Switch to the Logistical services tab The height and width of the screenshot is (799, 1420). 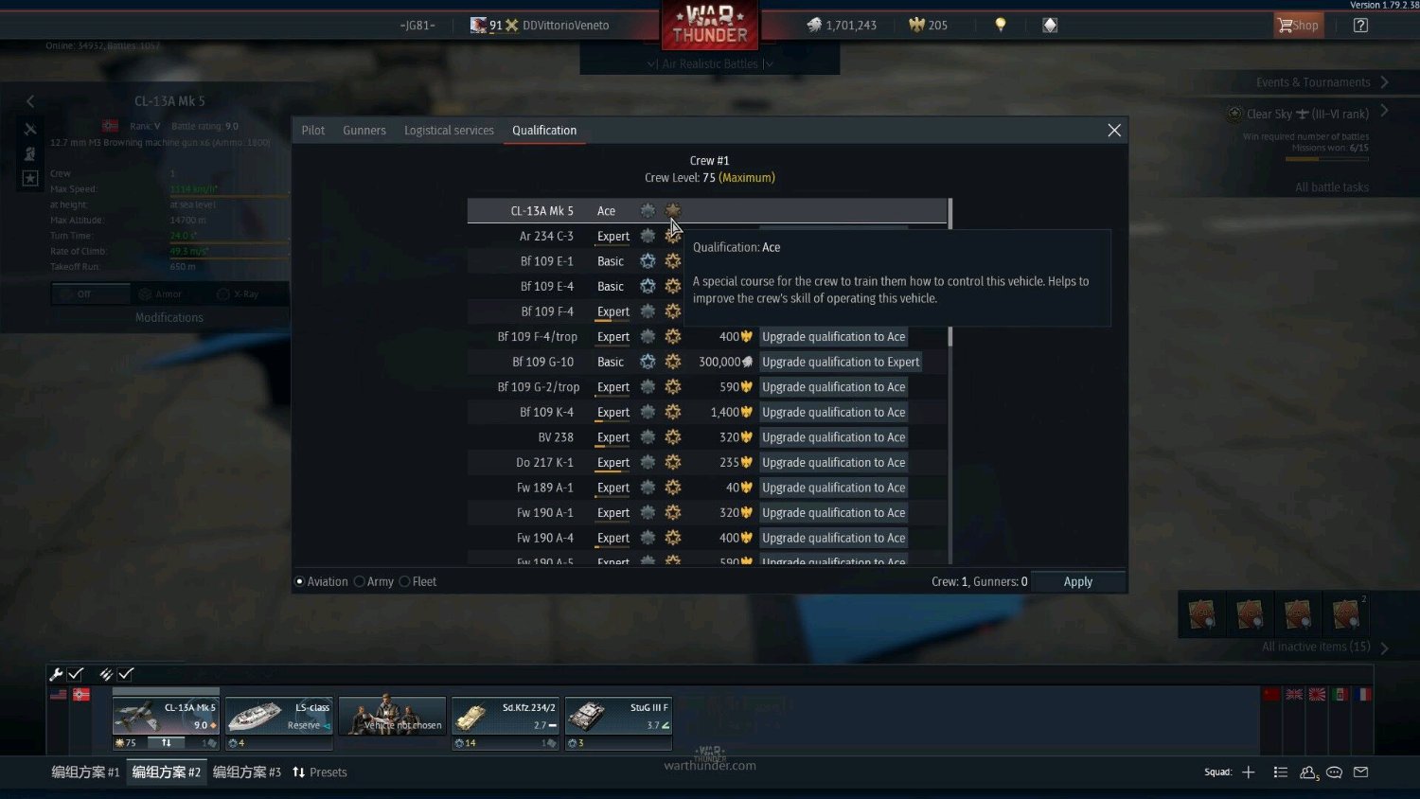(x=449, y=131)
